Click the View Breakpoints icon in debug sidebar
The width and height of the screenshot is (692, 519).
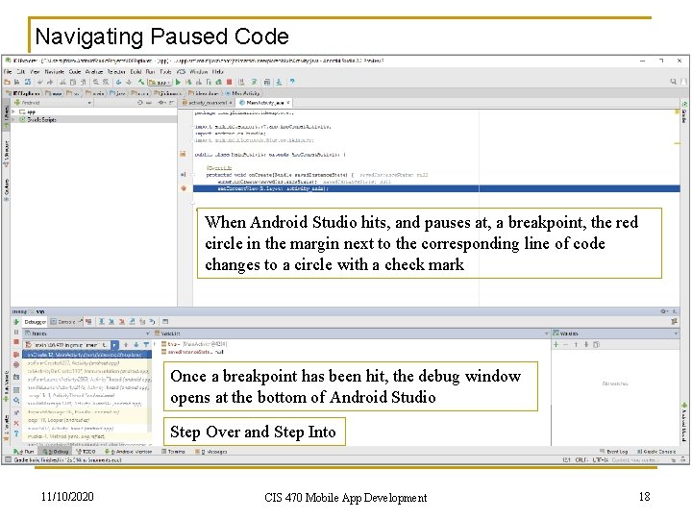tap(16, 354)
